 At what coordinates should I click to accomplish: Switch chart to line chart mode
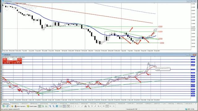tap(46, 106)
